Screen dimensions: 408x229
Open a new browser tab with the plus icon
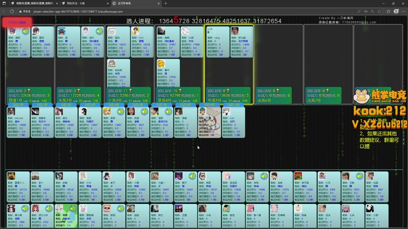[165, 4]
